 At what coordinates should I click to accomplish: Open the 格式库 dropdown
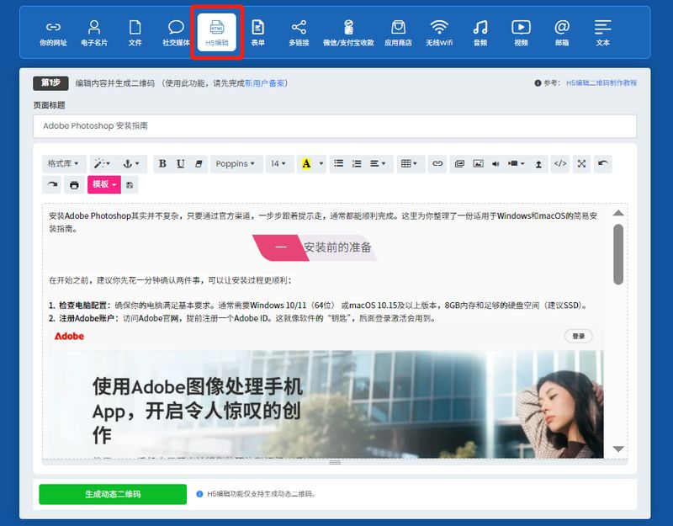64,164
